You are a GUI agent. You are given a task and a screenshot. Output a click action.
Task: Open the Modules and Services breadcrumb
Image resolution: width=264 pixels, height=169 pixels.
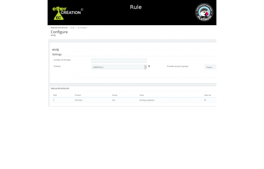tap(59, 28)
